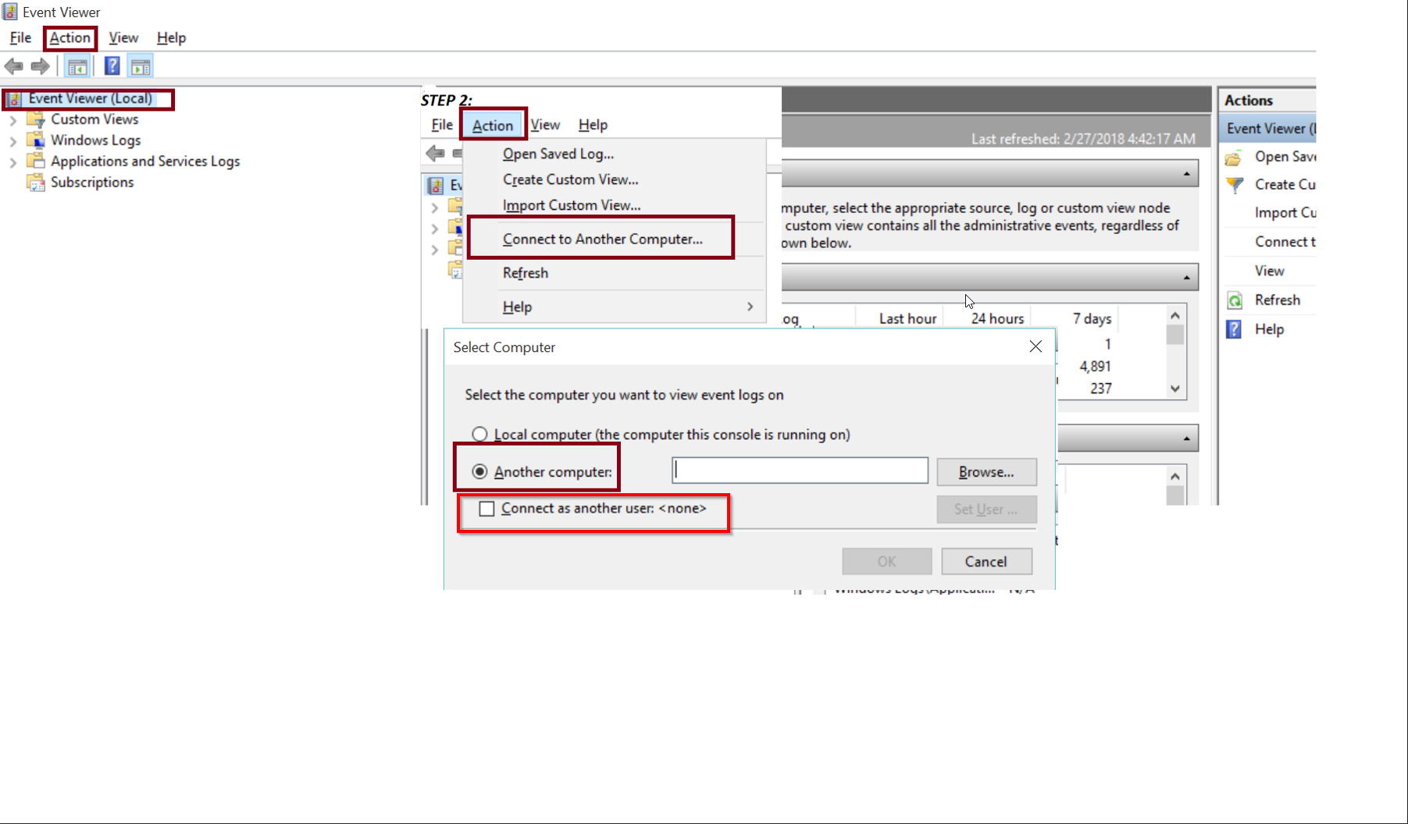Viewport: 1408px width, 824px height.
Task: Open the File menu in main window
Action: (20, 37)
